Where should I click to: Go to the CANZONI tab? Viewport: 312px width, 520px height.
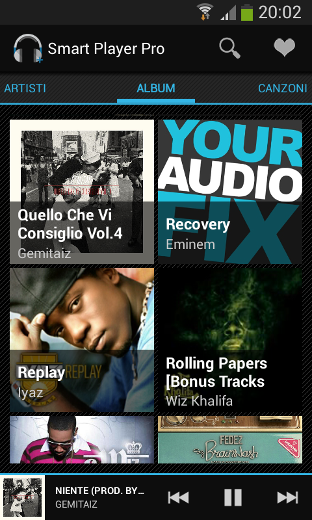coord(283,88)
